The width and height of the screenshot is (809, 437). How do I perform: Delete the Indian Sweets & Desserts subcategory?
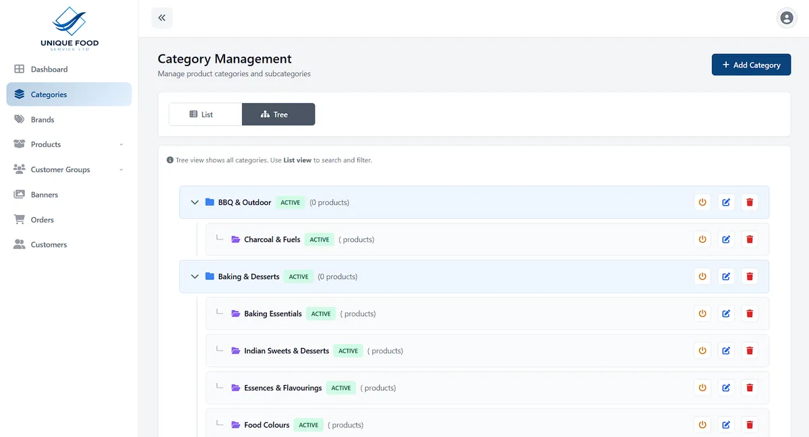point(750,351)
